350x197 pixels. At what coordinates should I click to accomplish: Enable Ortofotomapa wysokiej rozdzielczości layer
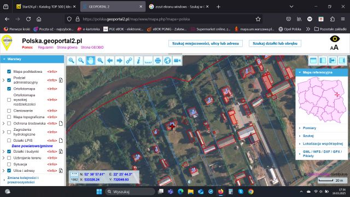(x=9, y=100)
